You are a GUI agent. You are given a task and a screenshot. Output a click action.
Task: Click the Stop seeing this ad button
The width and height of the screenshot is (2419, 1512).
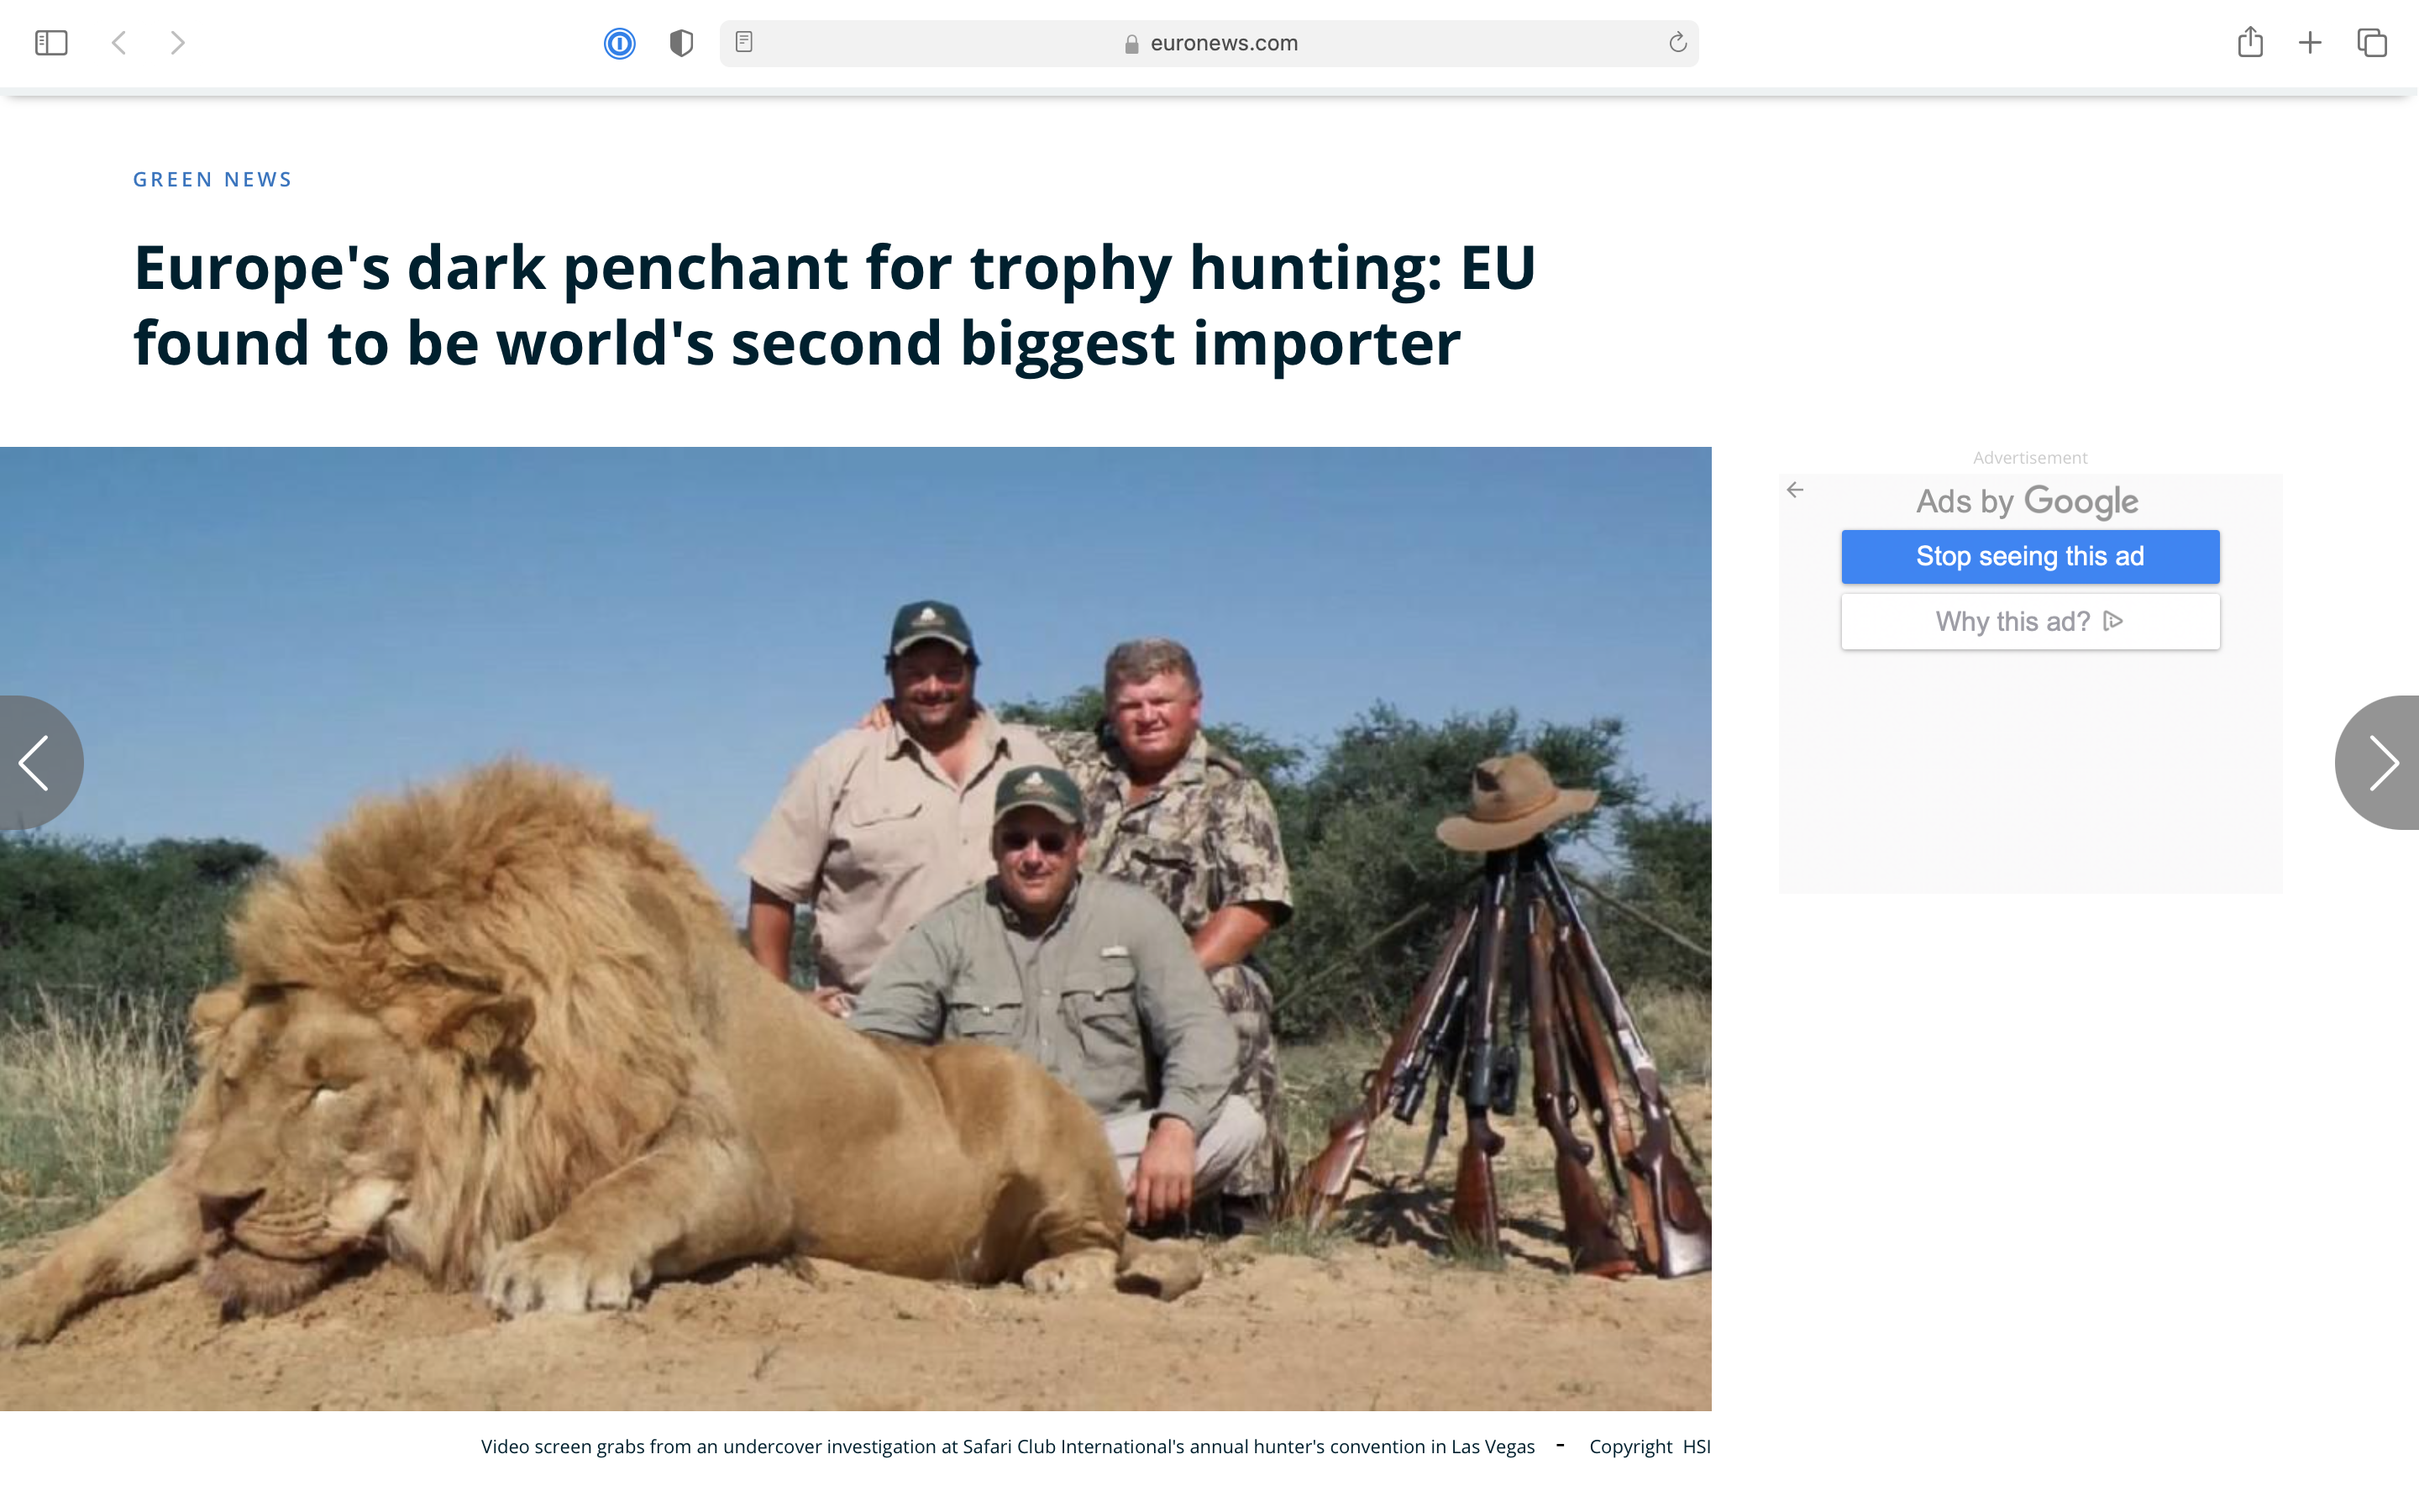click(x=2030, y=557)
